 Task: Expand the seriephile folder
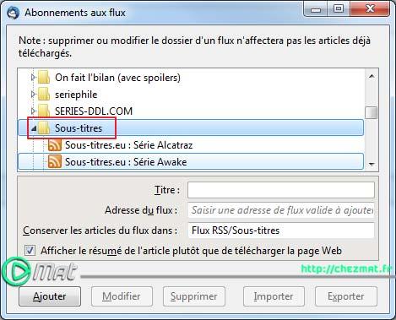(33, 95)
